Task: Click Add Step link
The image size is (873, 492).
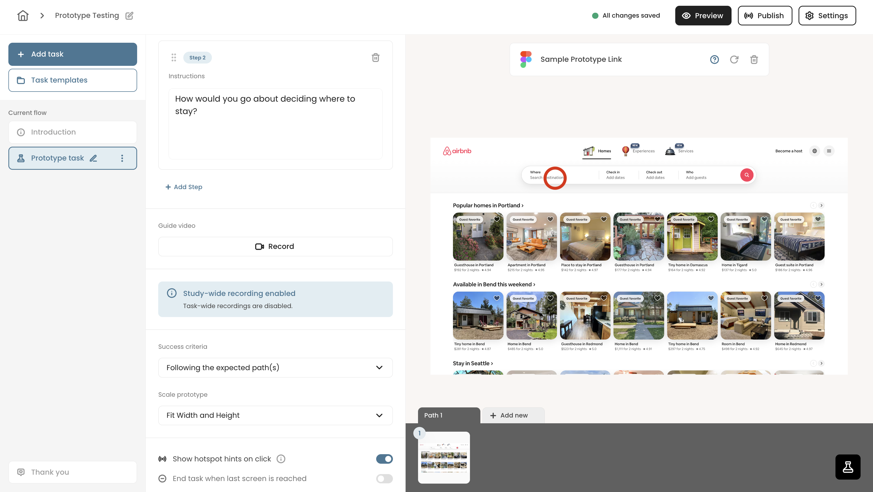Action: click(184, 187)
